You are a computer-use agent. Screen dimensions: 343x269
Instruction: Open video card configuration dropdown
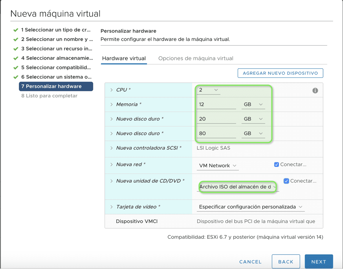pyautogui.click(x=251, y=207)
